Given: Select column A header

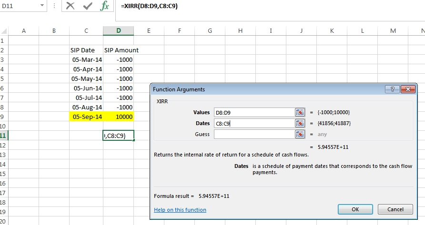Looking at the screenshot, I should coord(23,31).
